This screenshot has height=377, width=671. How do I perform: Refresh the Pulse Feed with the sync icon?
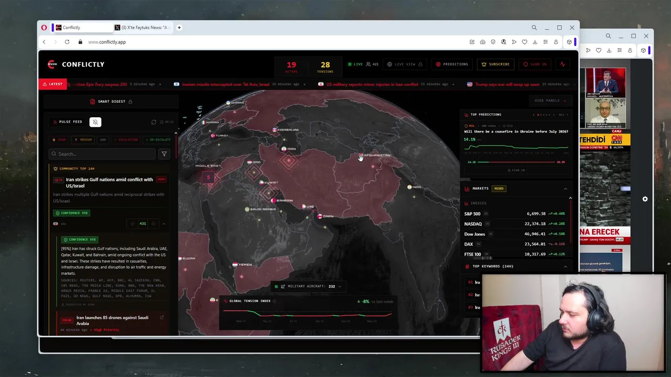154,122
